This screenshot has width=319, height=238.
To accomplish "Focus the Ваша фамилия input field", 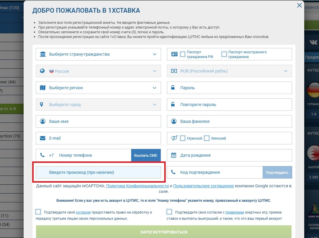I will (x=230, y=121).
